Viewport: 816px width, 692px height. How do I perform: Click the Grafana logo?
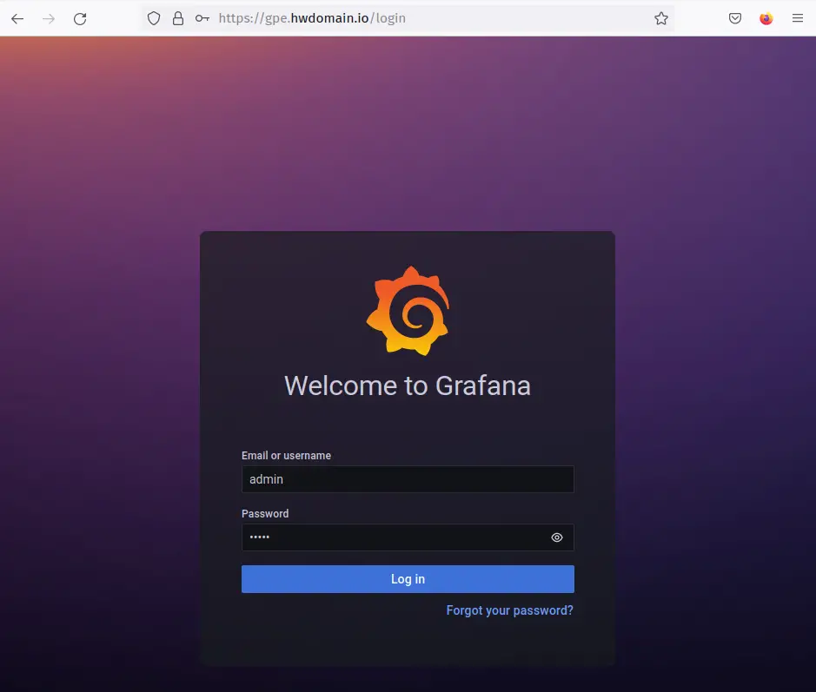(408, 311)
